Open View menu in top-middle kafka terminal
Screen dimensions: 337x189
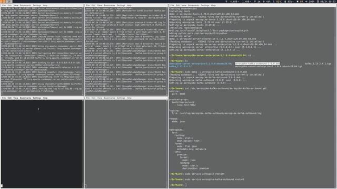click(100, 5)
